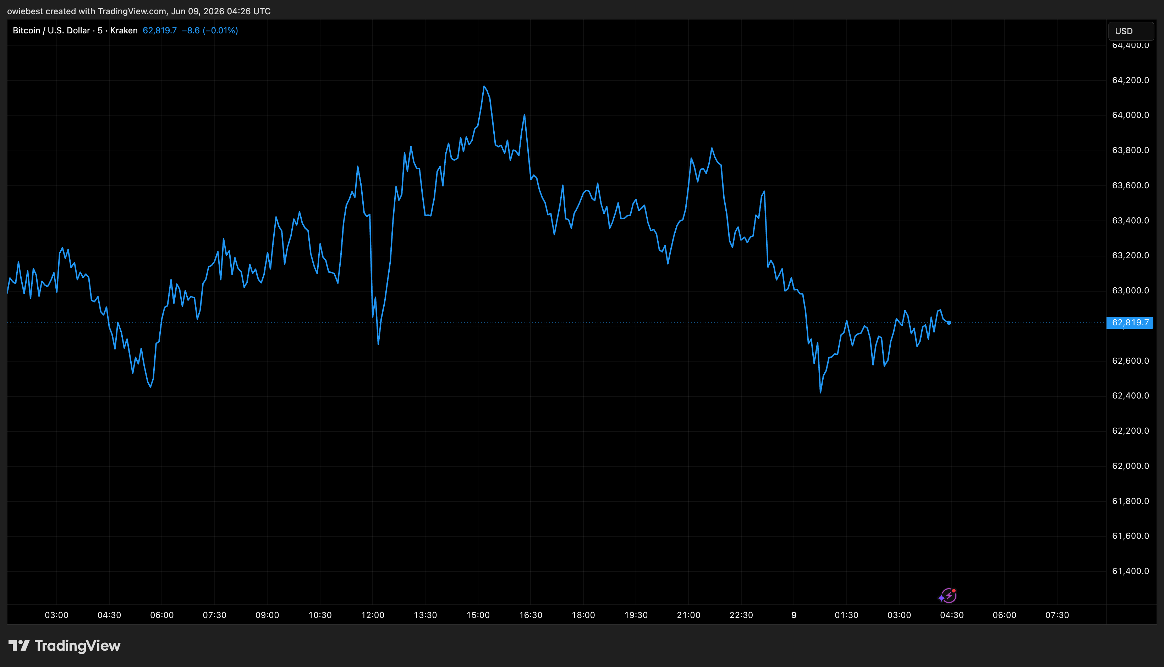The image size is (1164, 667).
Task: Click the 04:30 label left of 06:00
Action: click(109, 615)
